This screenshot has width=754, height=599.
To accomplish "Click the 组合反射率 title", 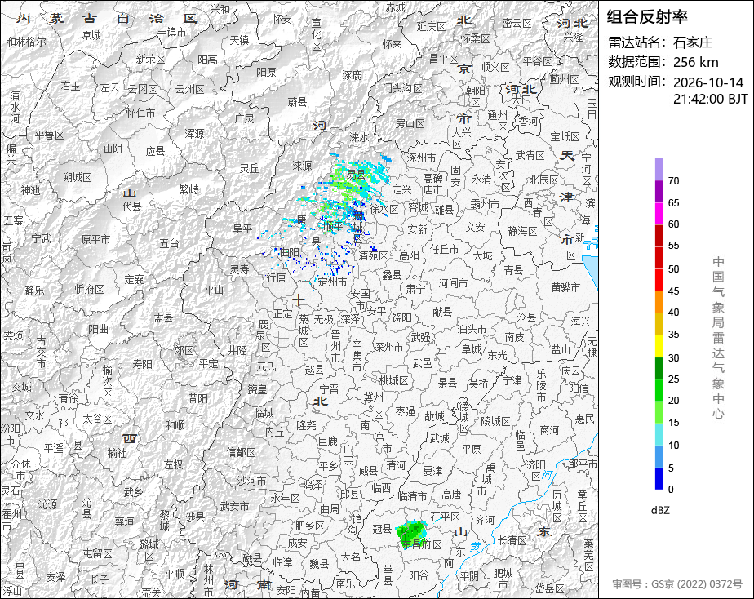I will coord(647,17).
